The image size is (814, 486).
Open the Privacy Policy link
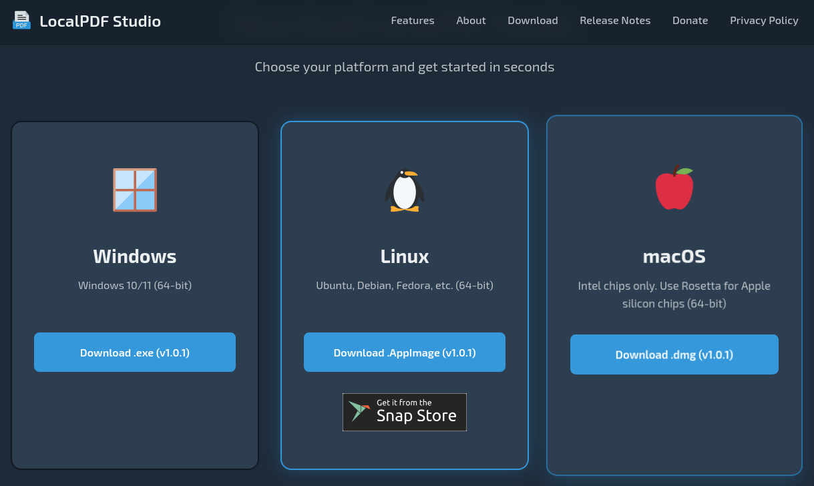[763, 21]
